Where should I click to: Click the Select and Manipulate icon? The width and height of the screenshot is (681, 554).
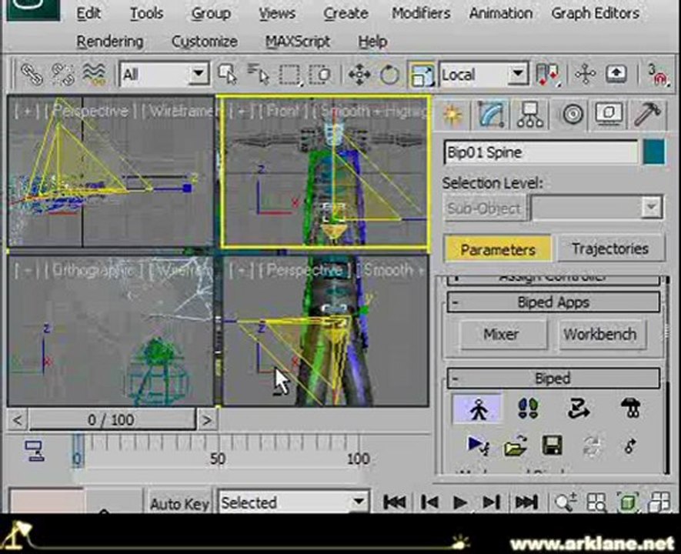(x=585, y=75)
